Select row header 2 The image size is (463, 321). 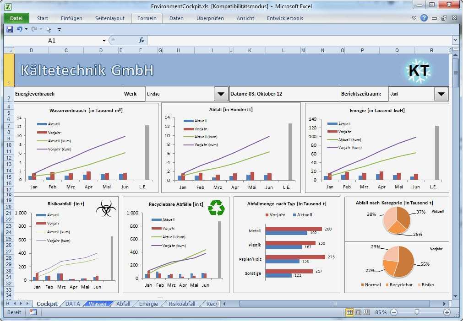(9, 94)
